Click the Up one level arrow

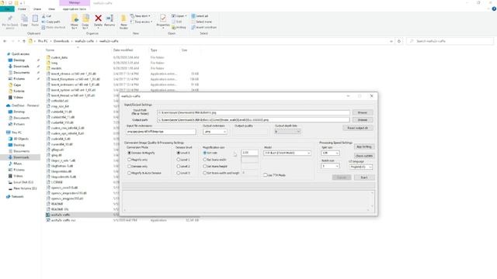pos(24,41)
